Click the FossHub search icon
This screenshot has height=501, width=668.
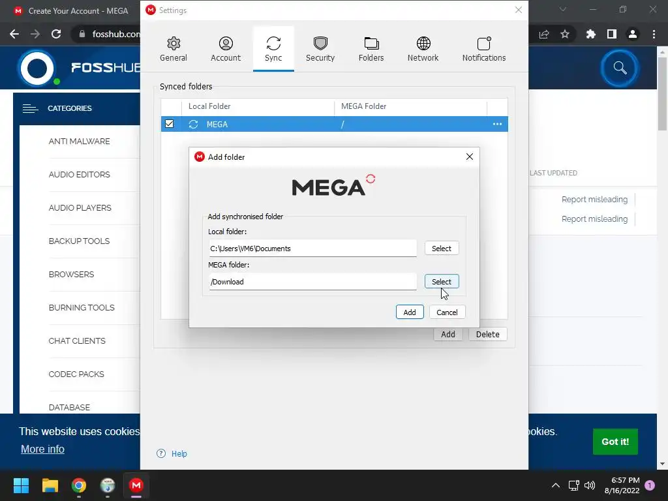pos(620,68)
